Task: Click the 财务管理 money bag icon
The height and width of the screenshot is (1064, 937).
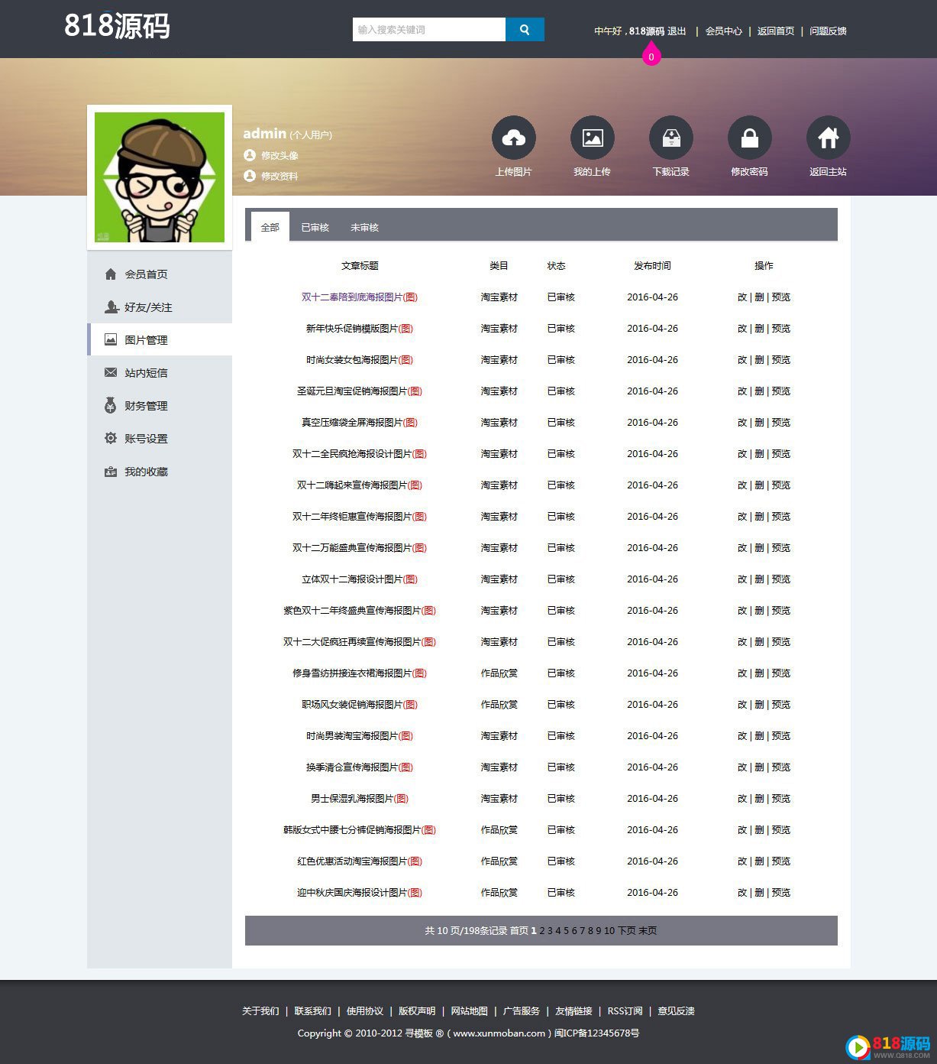Action: [111, 405]
